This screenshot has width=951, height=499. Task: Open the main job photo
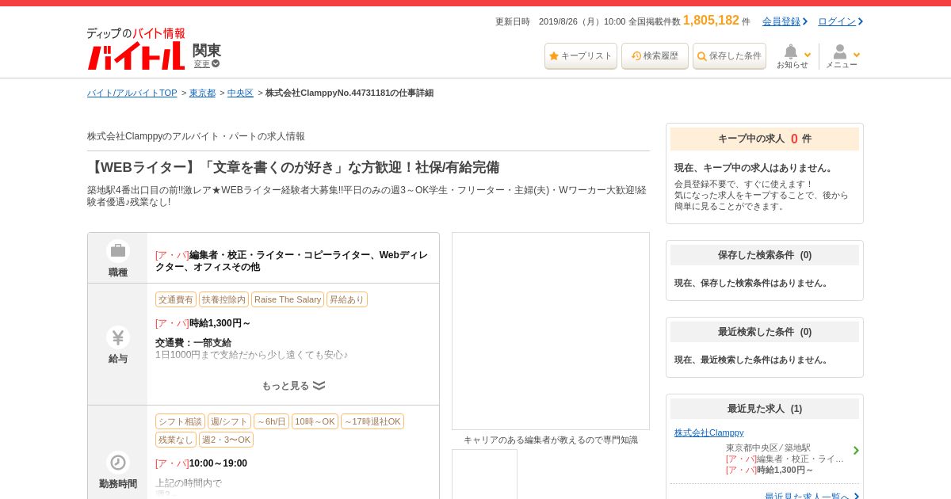[x=551, y=331]
